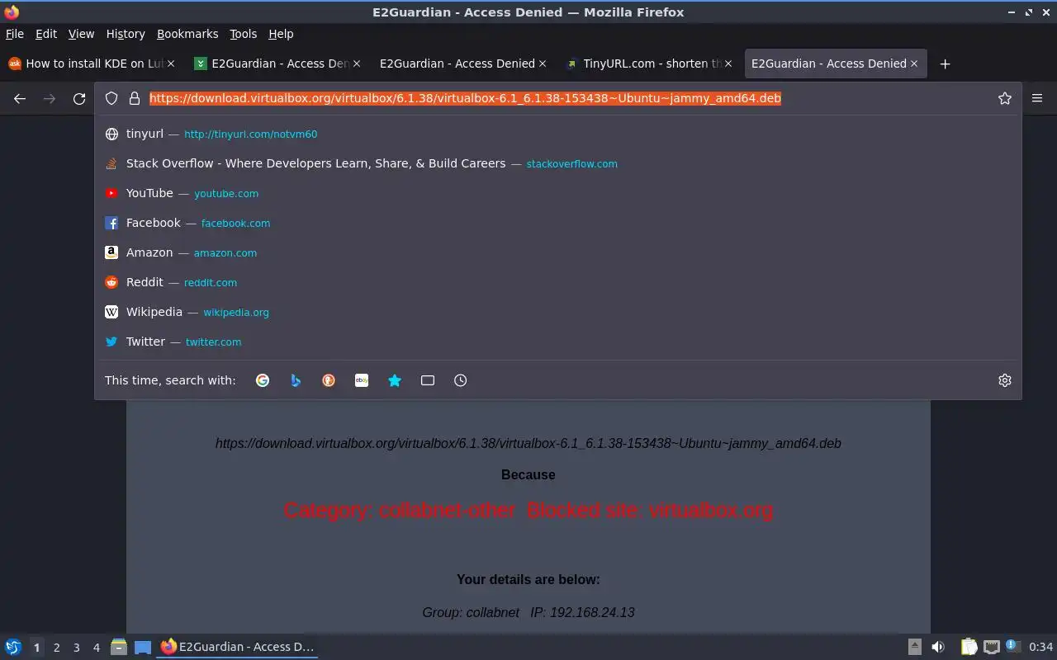Image resolution: width=1057 pixels, height=660 pixels.
Task: Open the clipboard tray icon
Action: tap(969, 647)
